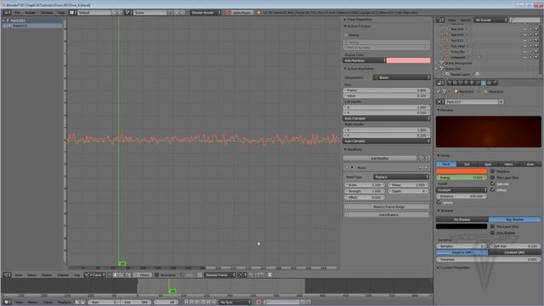Open the Auto Rainbow color mode dropdown
This screenshot has width=544, height=306.
click(365, 60)
